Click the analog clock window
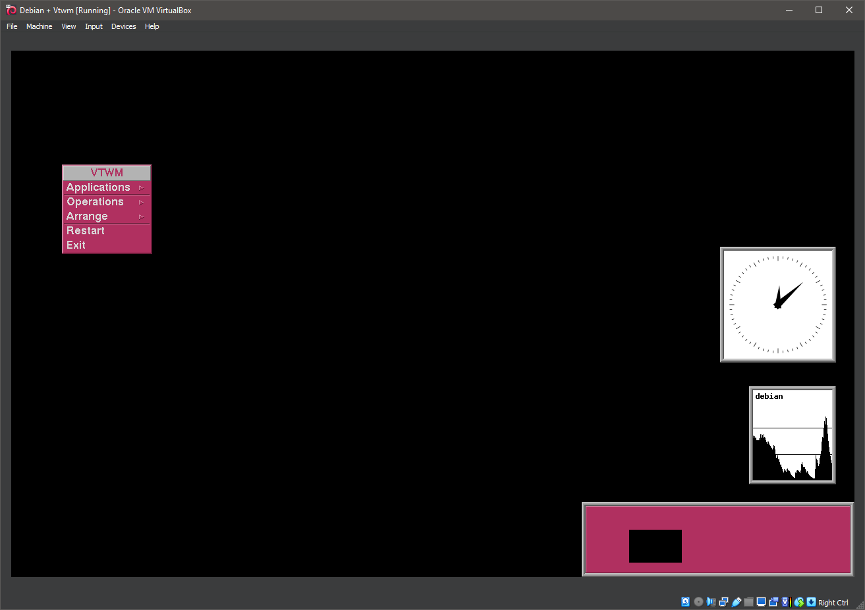Viewport: 865px width, 610px height. click(777, 305)
